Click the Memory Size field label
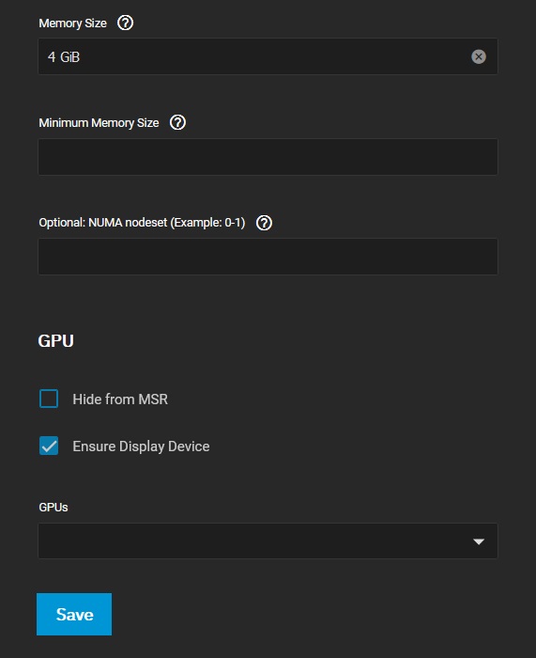This screenshot has height=658, width=536. (x=72, y=23)
